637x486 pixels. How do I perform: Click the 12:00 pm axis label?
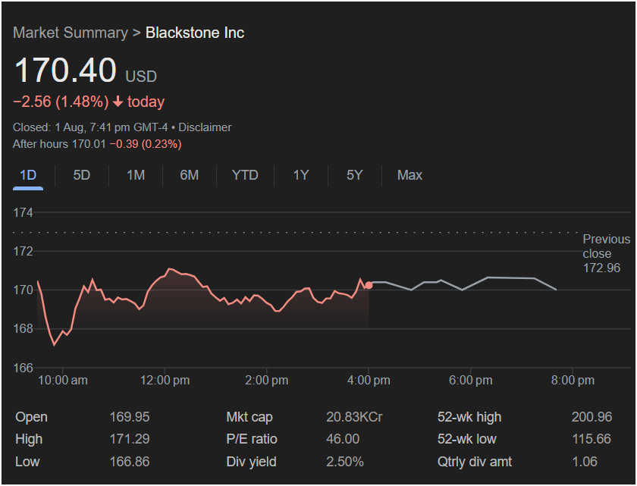tap(165, 381)
